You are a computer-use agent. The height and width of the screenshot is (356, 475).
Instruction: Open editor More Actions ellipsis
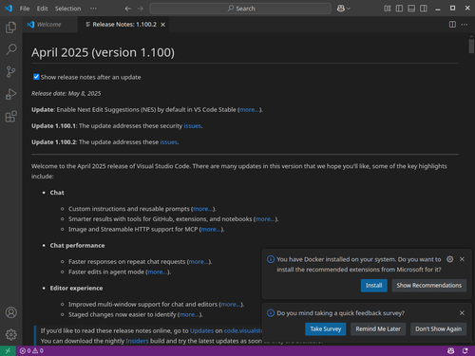465,25
